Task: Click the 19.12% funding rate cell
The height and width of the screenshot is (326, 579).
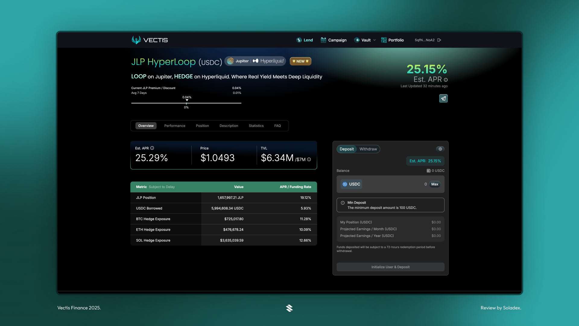Action: [305, 198]
